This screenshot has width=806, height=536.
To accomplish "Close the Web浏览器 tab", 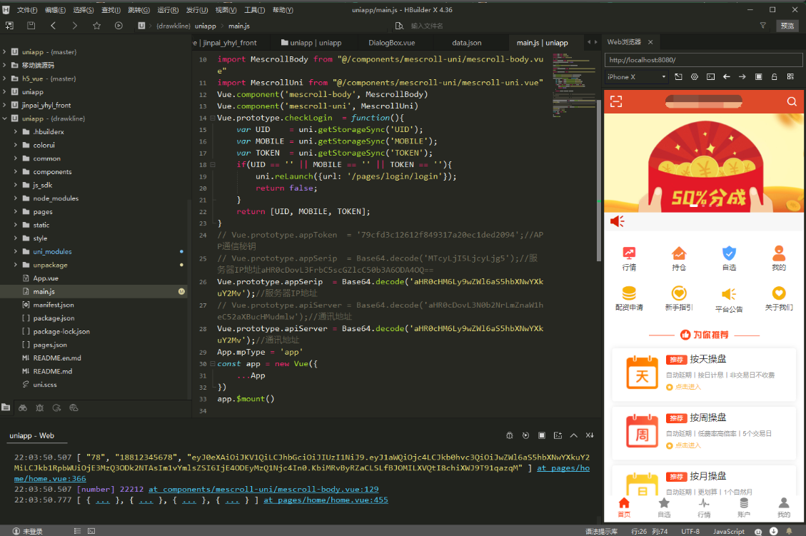I will pyautogui.click(x=650, y=42).
